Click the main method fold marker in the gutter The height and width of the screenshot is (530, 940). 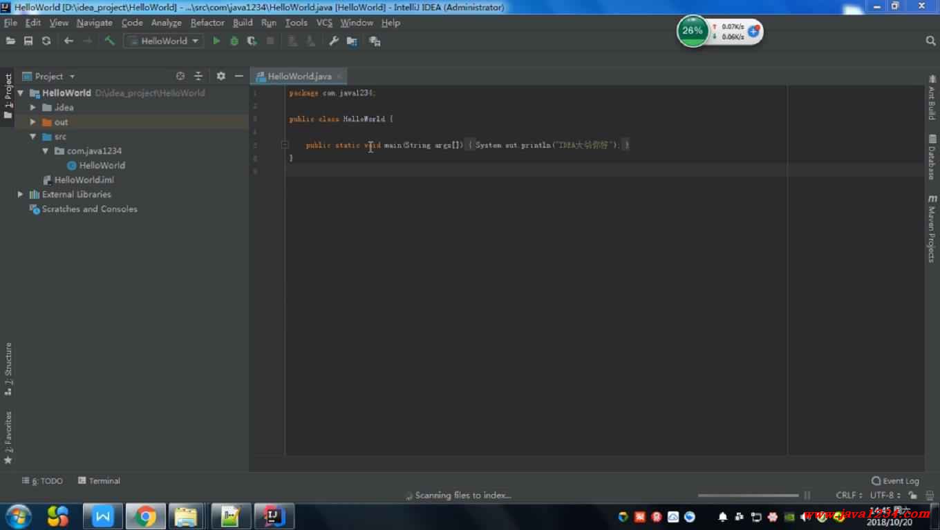coord(284,145)
